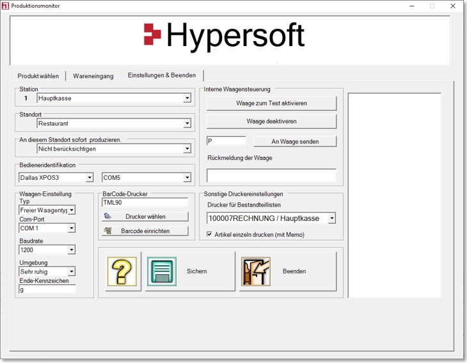Click the Produktionsmonitor title bar app icon
467x363 pixels.
[5, 6]
